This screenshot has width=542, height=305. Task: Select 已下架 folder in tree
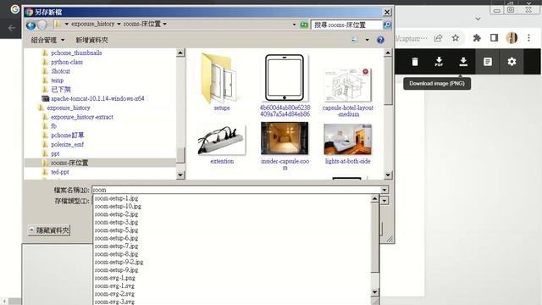click(x=60, y=90)
